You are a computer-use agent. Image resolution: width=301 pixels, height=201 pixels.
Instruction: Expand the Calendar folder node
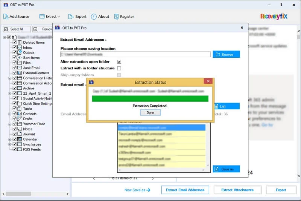pyautogui.click(x=10, y=139)
